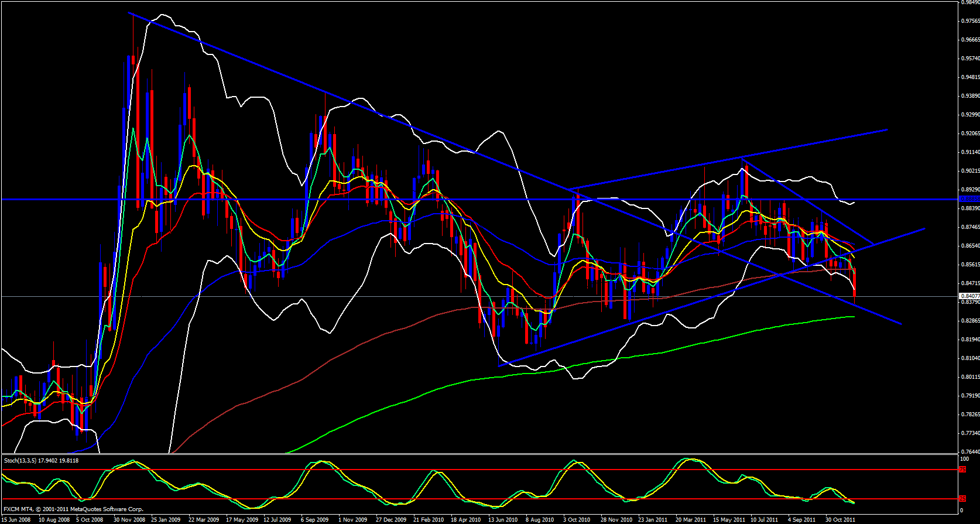The image size is (980, 524).
Task: Click the blue 0.88858 horizontal line price tag
Action: pyautogui.click(x=968, y=199)
